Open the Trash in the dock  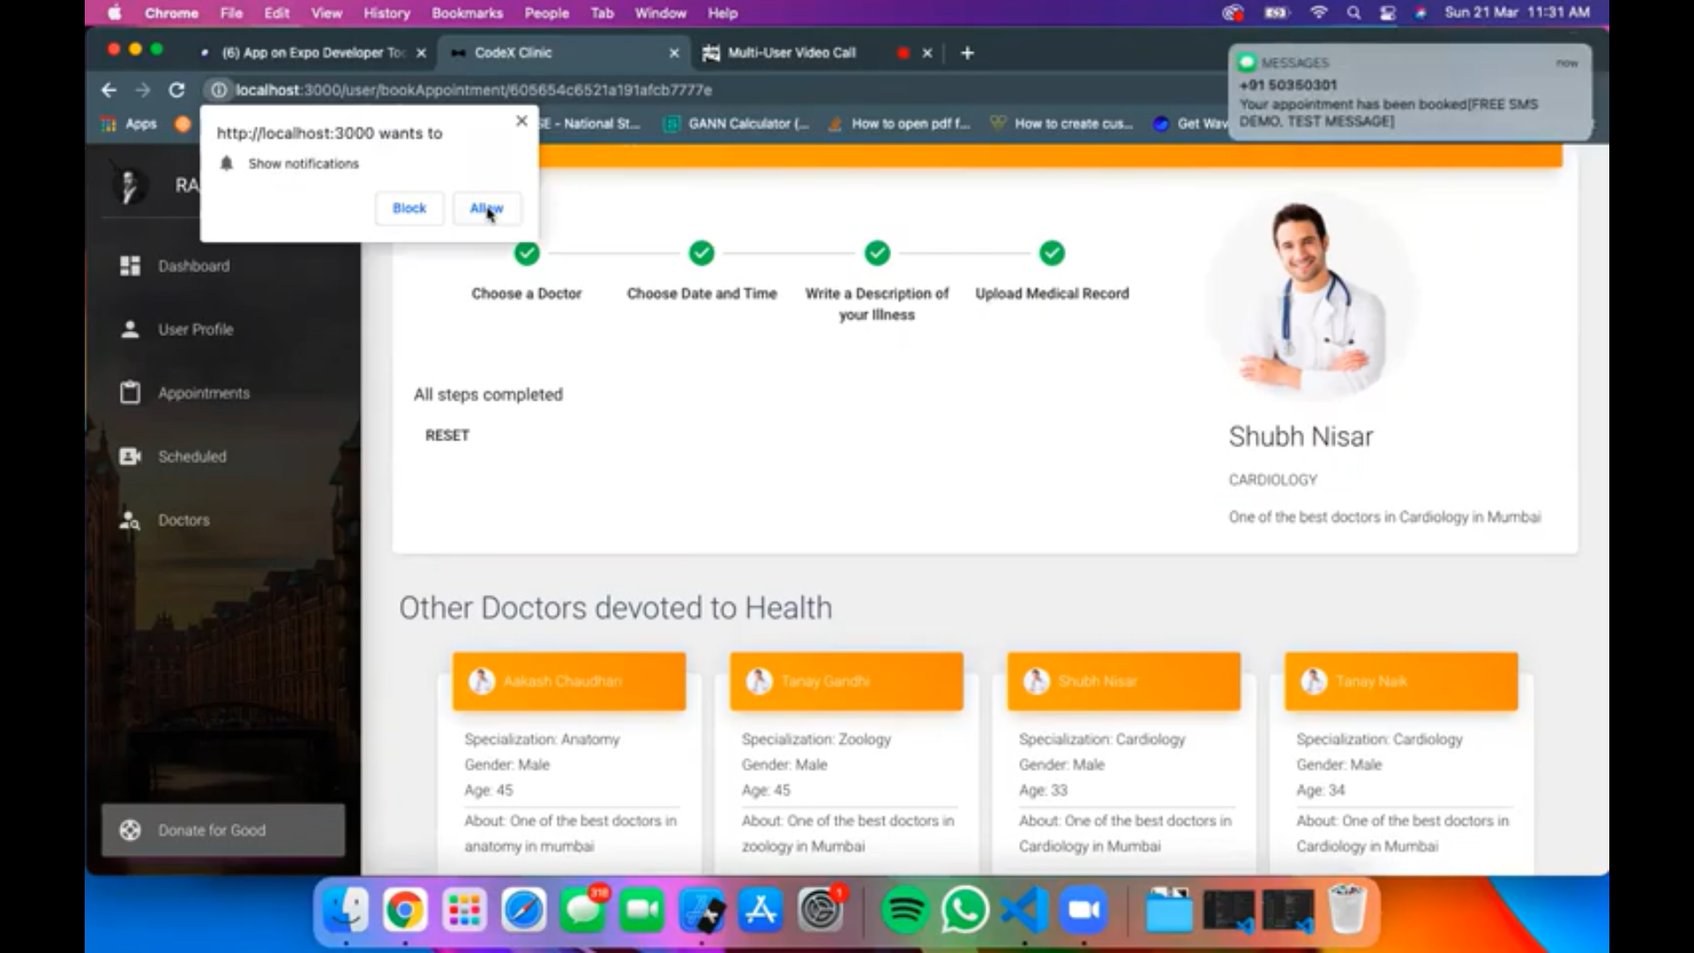click(1347, 910)
